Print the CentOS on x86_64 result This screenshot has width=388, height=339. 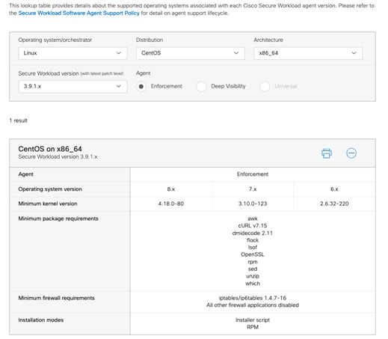click(327, 153)
